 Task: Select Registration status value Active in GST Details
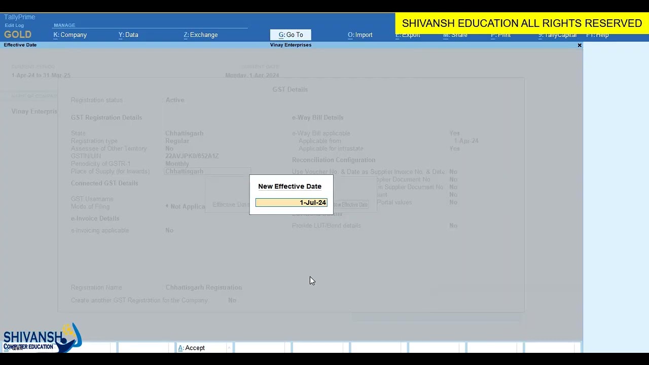tap(174, 100)
